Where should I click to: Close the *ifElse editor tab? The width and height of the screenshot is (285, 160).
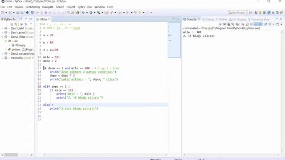click(x=49, y=19)
